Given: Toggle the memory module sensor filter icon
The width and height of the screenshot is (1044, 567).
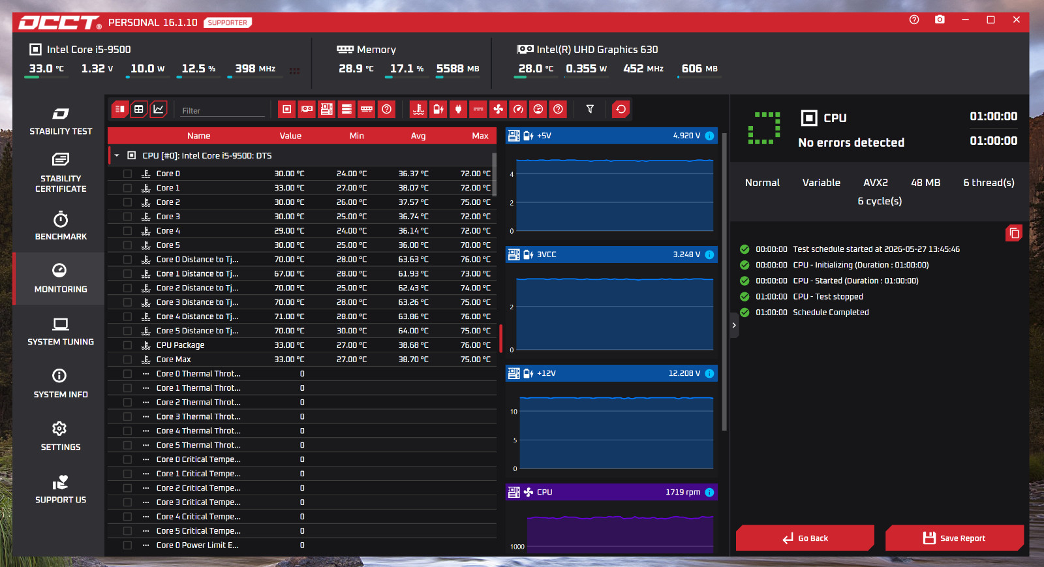Looking at the screenshot, I should tap(367, 110).
